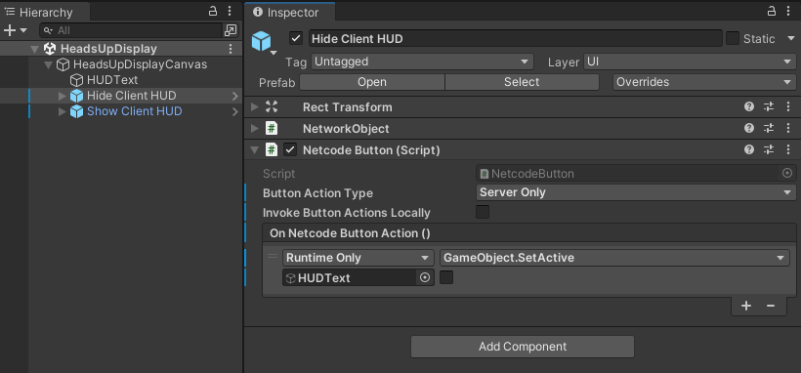801x373 pixels.
Task: Open the create (+) dropdown in Hierarchy
Action: [x=15, y=30]
